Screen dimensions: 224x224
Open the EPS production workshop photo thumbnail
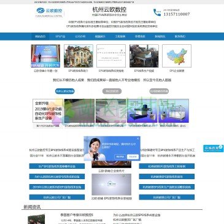click(144, 56)
